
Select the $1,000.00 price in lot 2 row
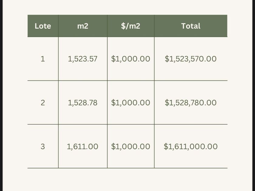coord(131,102)
